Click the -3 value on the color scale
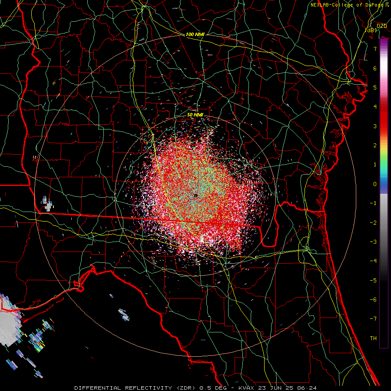This screenshot has width=391, height=391. coord(373,242)
